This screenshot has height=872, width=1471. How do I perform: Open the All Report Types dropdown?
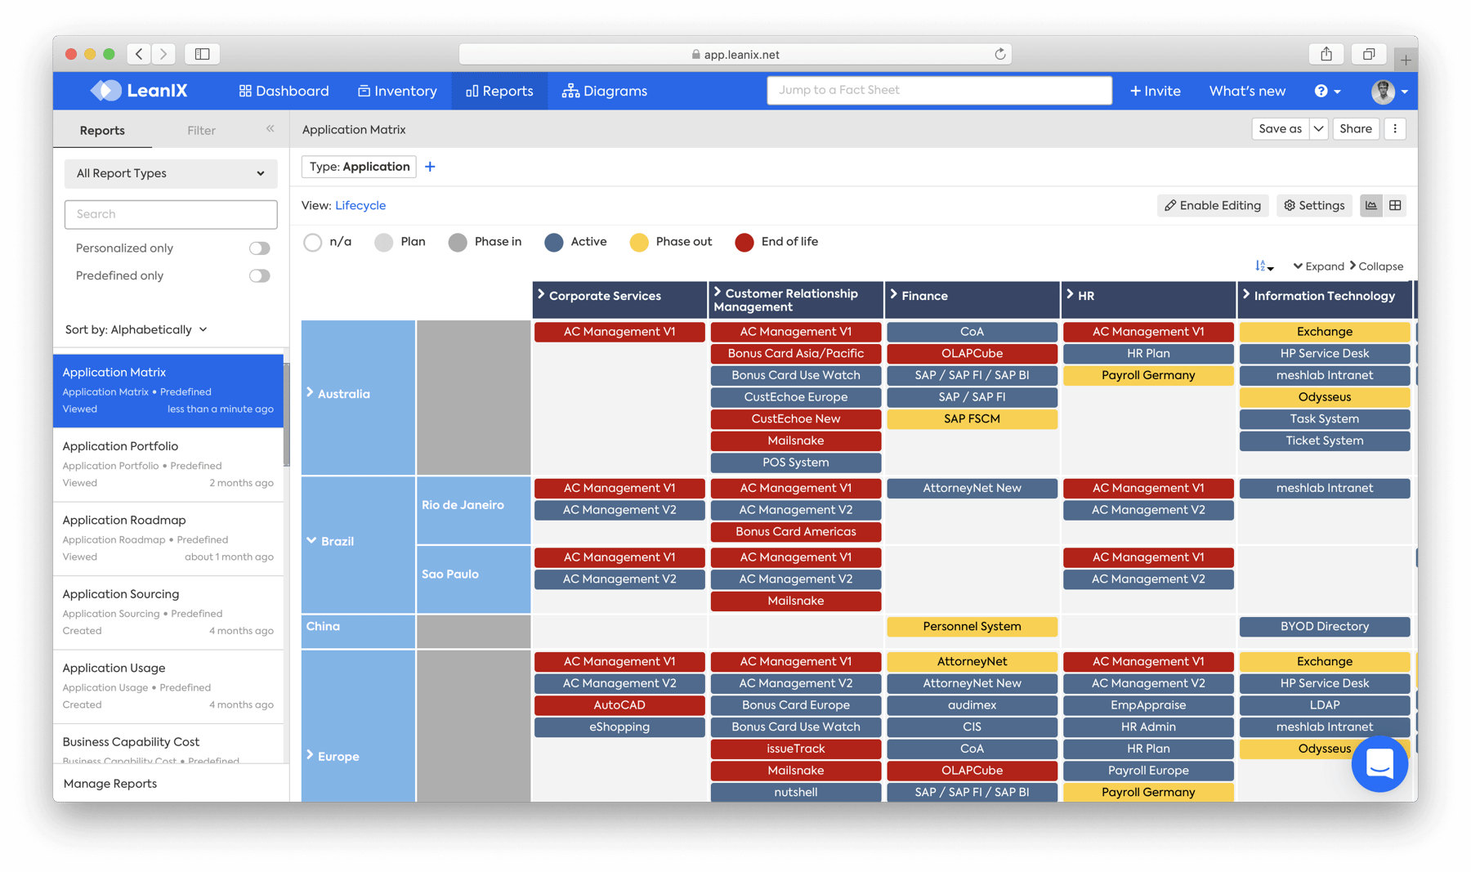tap(170, 173)
